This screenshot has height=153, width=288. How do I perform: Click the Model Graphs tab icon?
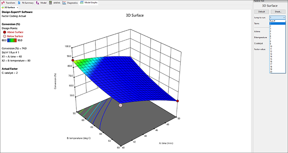coord(82,3)
